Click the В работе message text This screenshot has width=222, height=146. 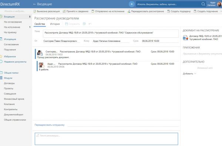(44, 69)
